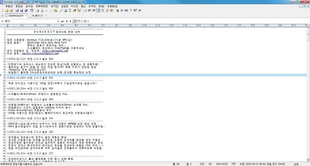
Task: Open the 도움말(H) menu
Action: (112, 6)
